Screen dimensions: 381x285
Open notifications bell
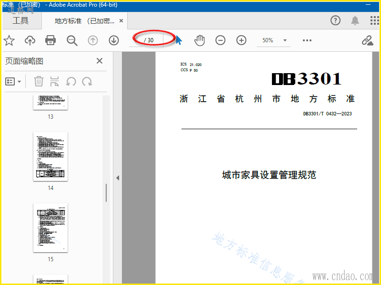click(x=355, y=20)
